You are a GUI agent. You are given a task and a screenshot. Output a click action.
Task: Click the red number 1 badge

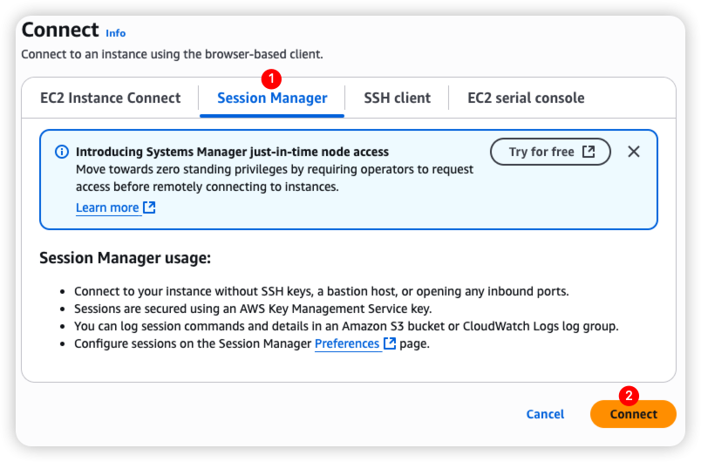(272, 78)
